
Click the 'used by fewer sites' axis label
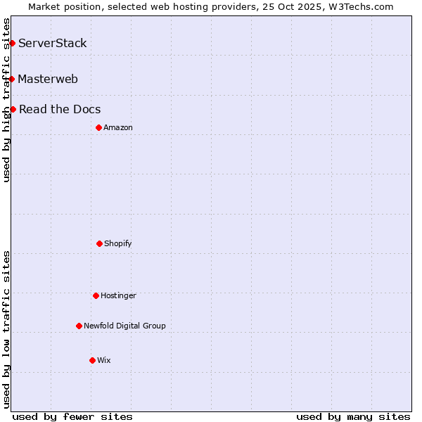tap(72, 416)
